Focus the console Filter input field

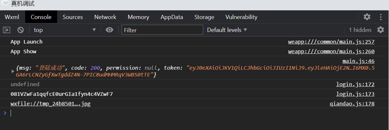pyautogui.click(x=162, y=30)
